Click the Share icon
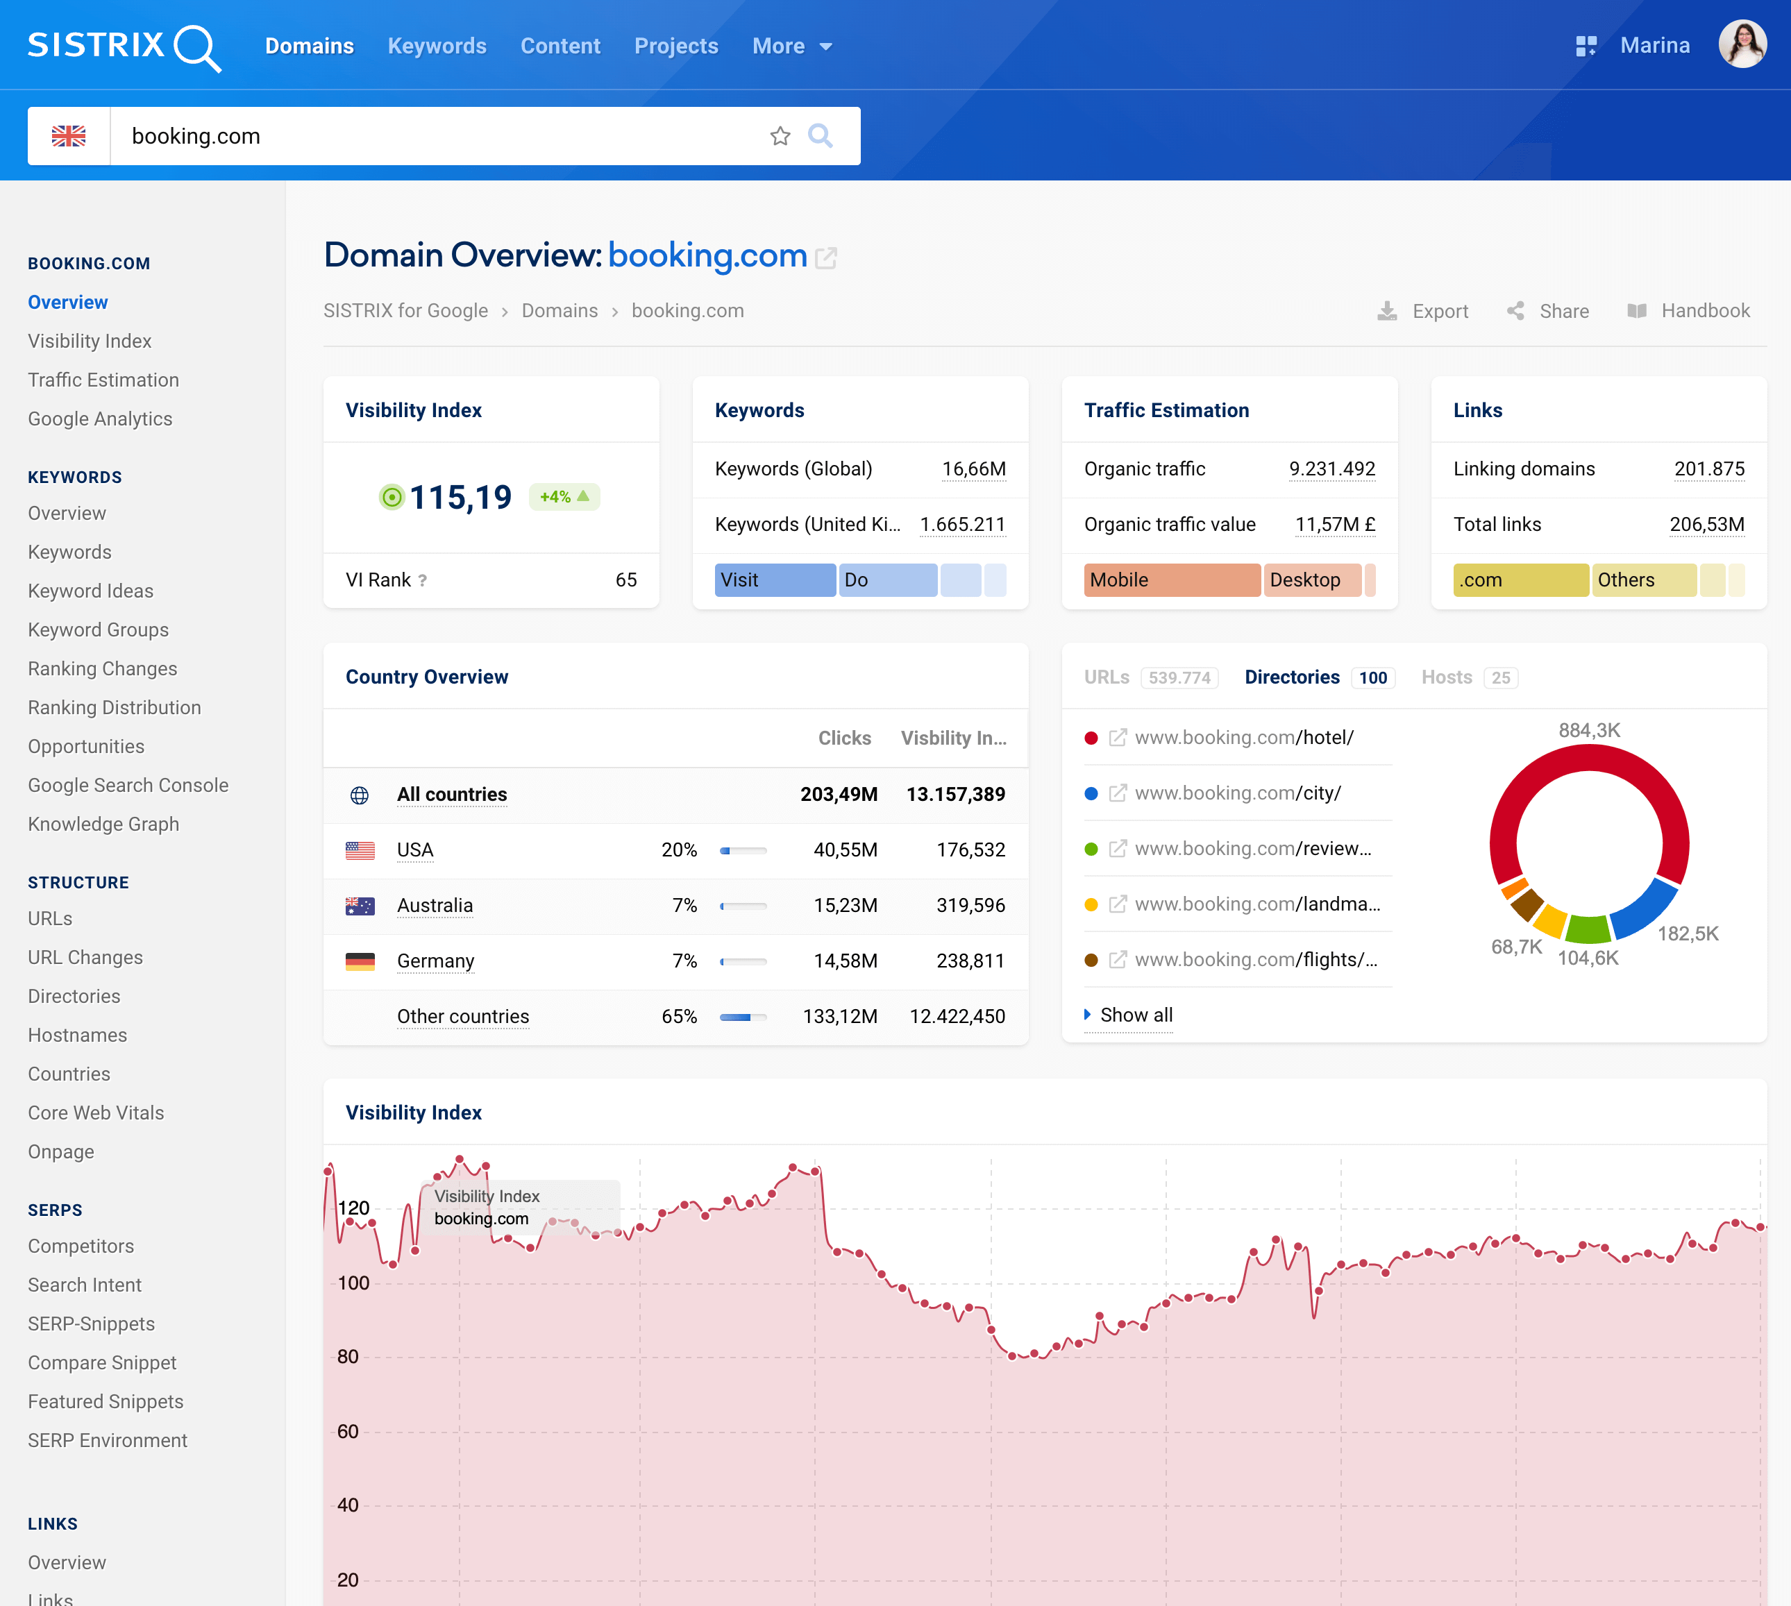Viewport: 1791px width, 1606px height. pos(1515,311)
